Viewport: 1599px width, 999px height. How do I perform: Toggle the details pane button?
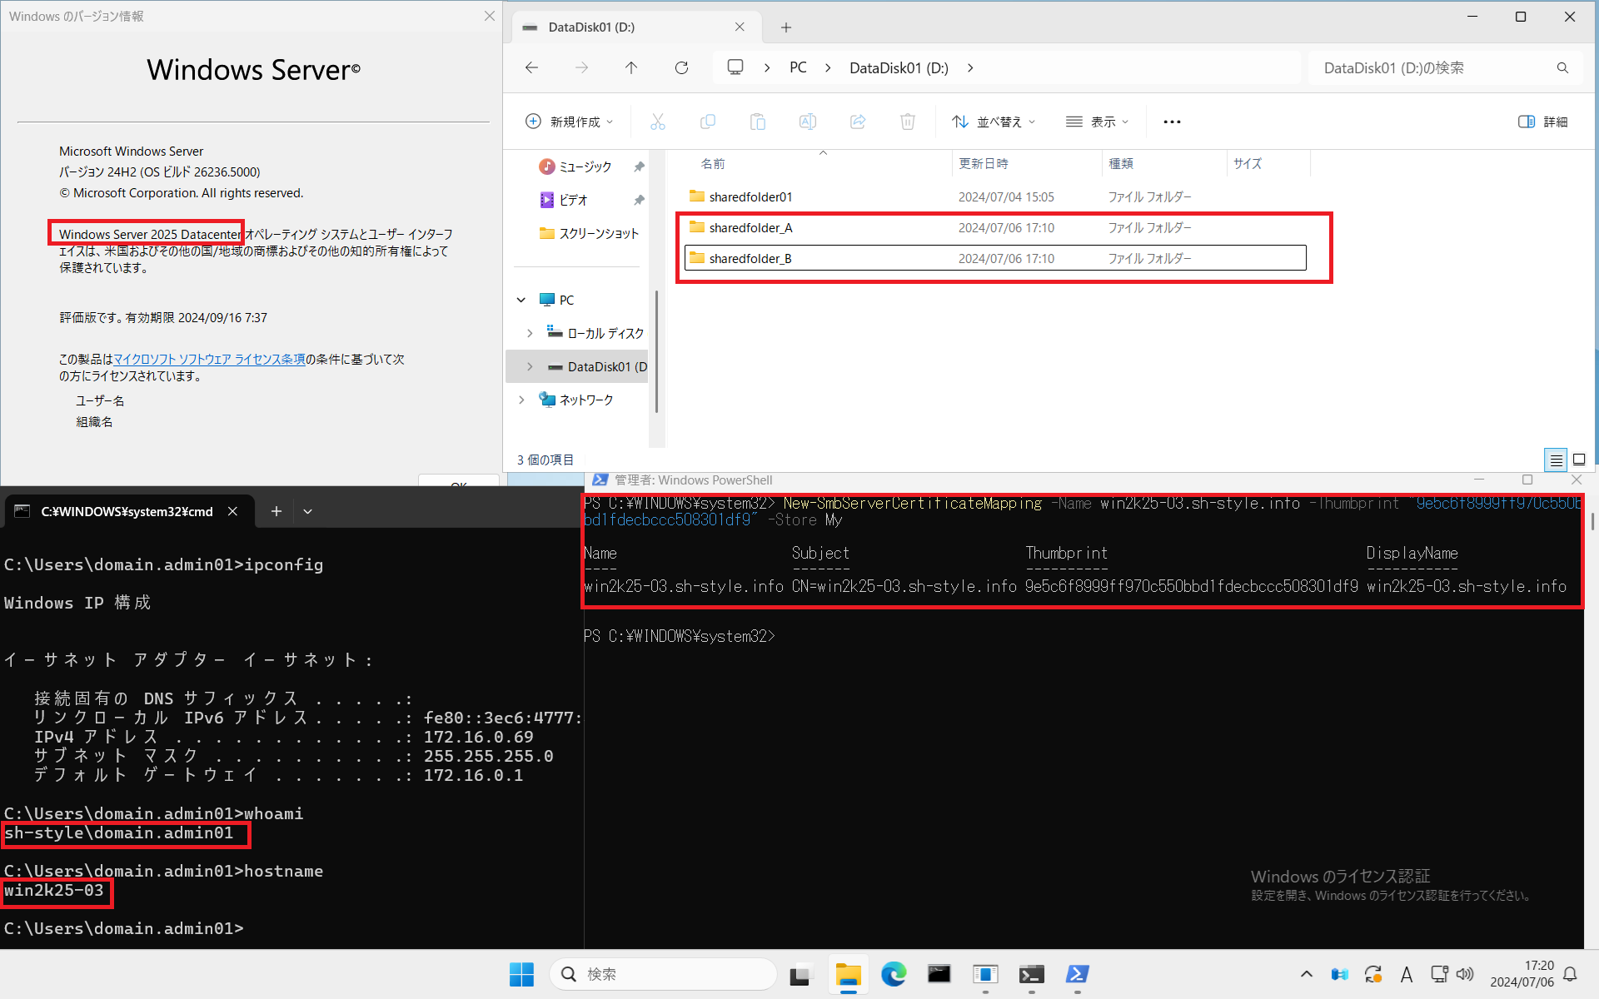coord(1542,122)
